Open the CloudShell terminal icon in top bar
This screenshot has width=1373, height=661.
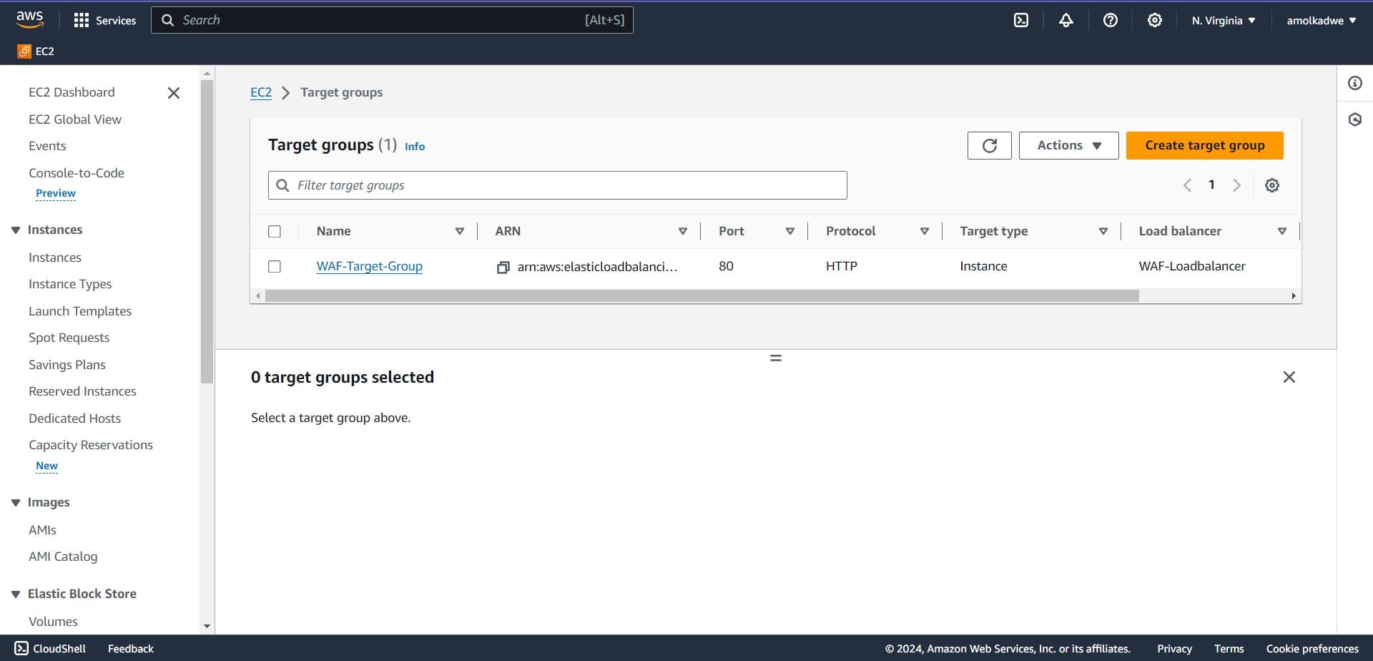[1021, 20]
